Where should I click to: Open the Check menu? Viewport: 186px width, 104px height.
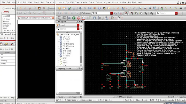click(91, 2)
